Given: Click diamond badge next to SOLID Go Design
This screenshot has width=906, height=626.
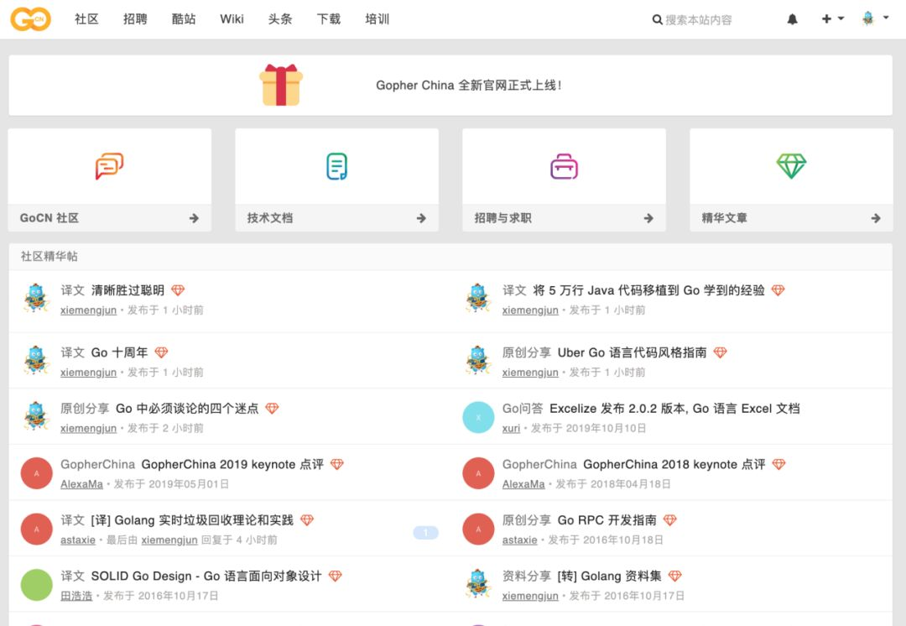Looking at the screenshot, I should 335,576.
